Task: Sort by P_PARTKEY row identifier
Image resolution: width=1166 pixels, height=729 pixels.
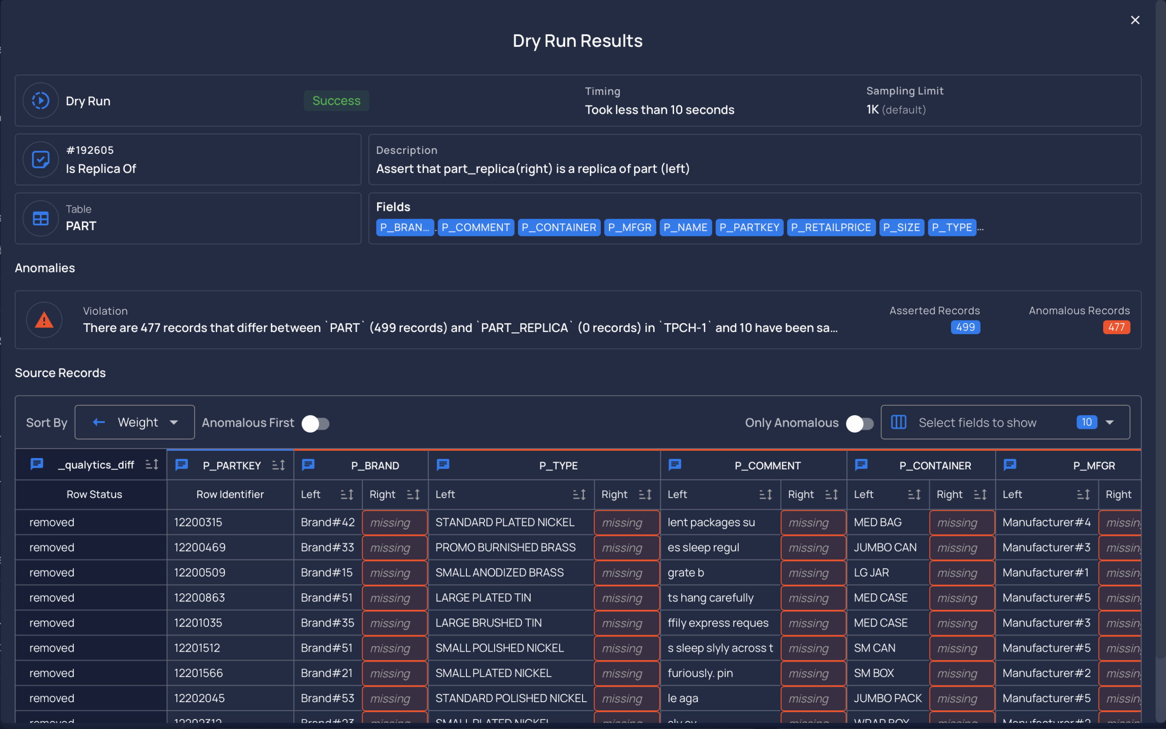Action: 278,465
